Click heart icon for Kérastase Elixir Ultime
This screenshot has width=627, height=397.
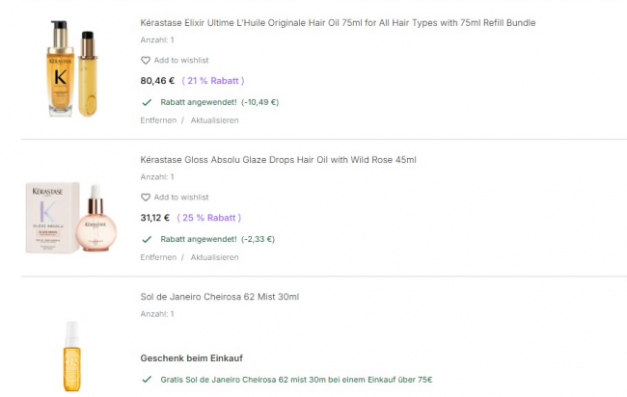[146, 61]
